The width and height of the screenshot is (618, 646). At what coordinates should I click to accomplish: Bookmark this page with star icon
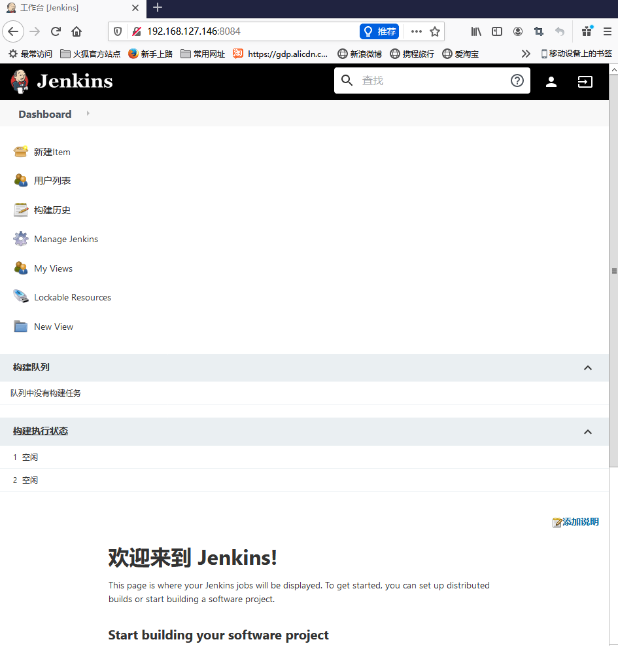click(435, 31)
